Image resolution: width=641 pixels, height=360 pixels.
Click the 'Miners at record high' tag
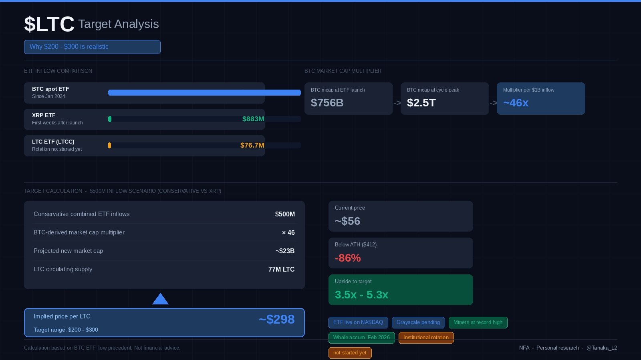point(478,322)
